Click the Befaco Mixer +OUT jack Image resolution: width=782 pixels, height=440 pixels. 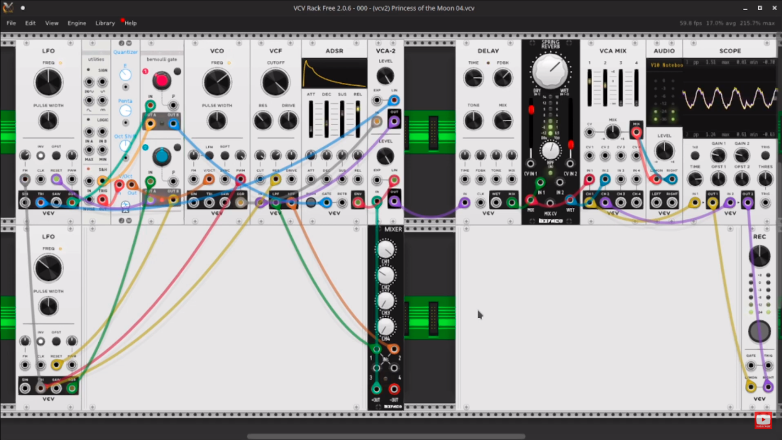[x=376, y=389]
